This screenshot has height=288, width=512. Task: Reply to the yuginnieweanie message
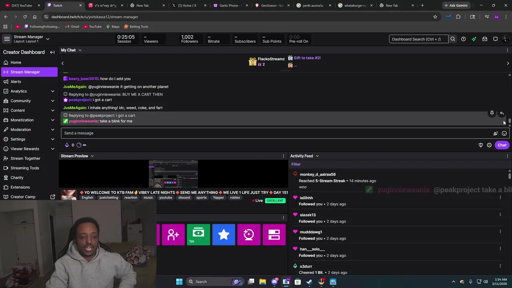(x=502, y=113)
